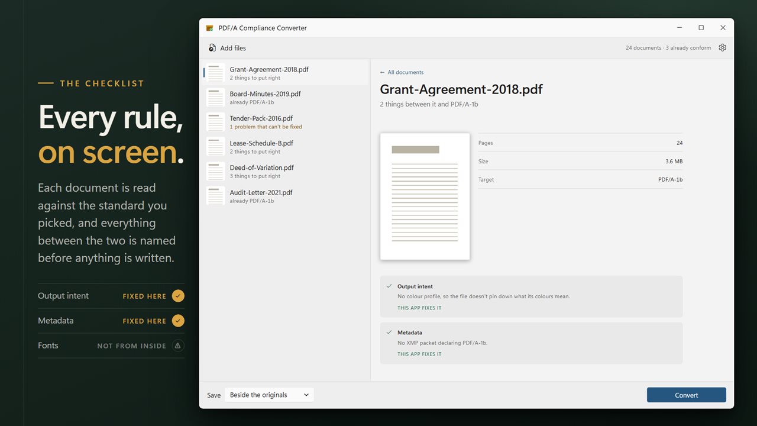The height and width of the screenshot is (426, 757).
Task: Click the back arrow before All documents
Action: 383,72
